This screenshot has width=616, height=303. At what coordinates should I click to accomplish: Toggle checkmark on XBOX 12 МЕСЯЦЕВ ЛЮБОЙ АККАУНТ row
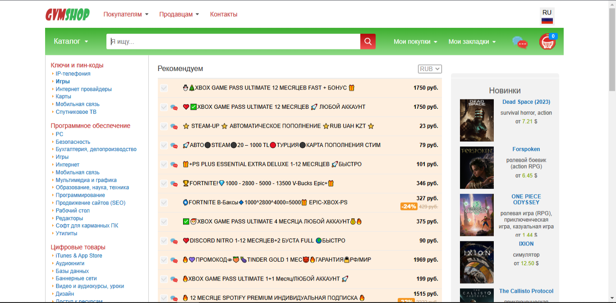164,107
